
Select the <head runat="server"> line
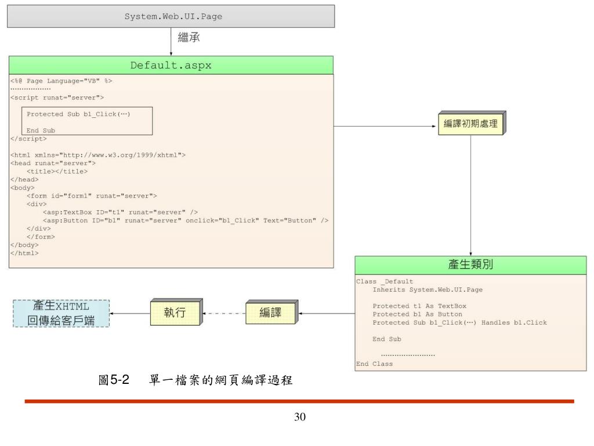coord(53,163)
